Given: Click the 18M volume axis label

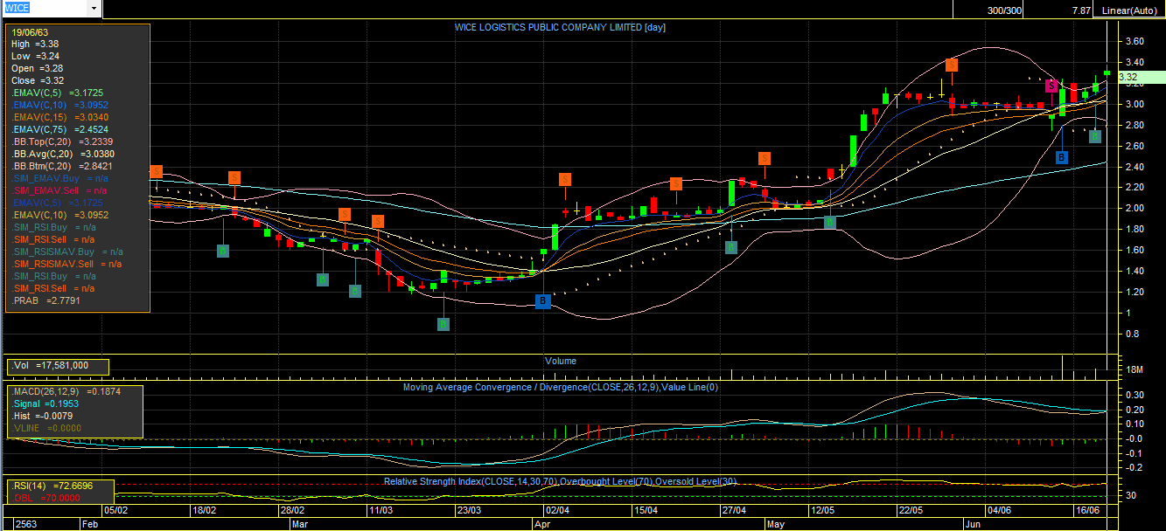Looking at the screenshot, I should coord(1135,370).
